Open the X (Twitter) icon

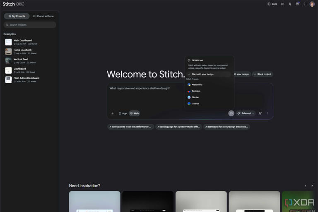tap(290, 4)
